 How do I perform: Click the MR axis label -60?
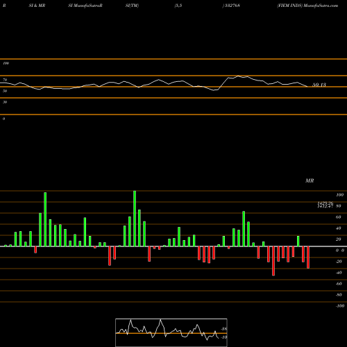point(339,284)
